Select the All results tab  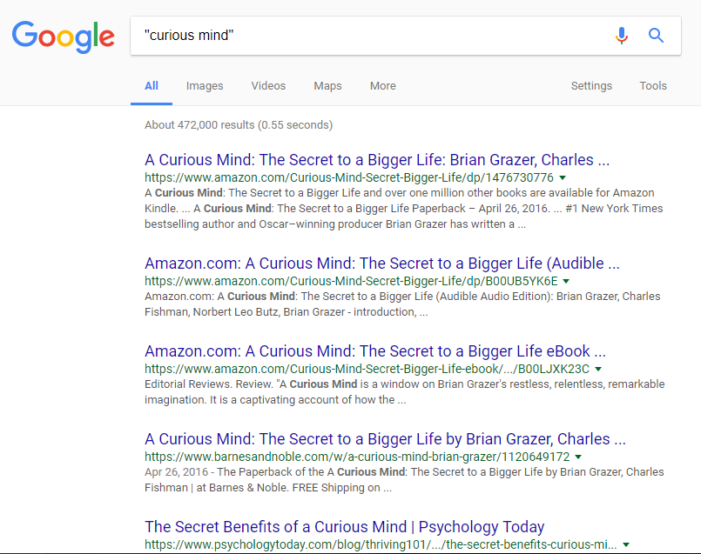[152, 86]
